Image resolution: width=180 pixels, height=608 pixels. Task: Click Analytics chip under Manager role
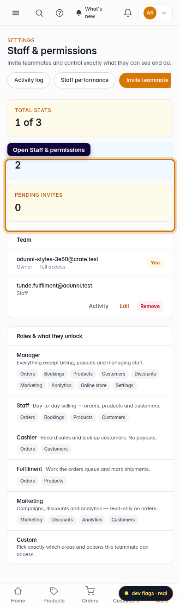point(62,385)
